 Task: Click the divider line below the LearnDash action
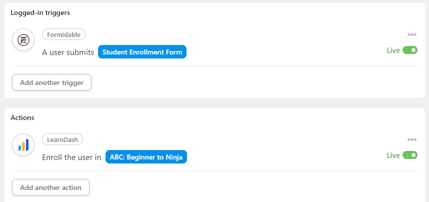(215, 171)
